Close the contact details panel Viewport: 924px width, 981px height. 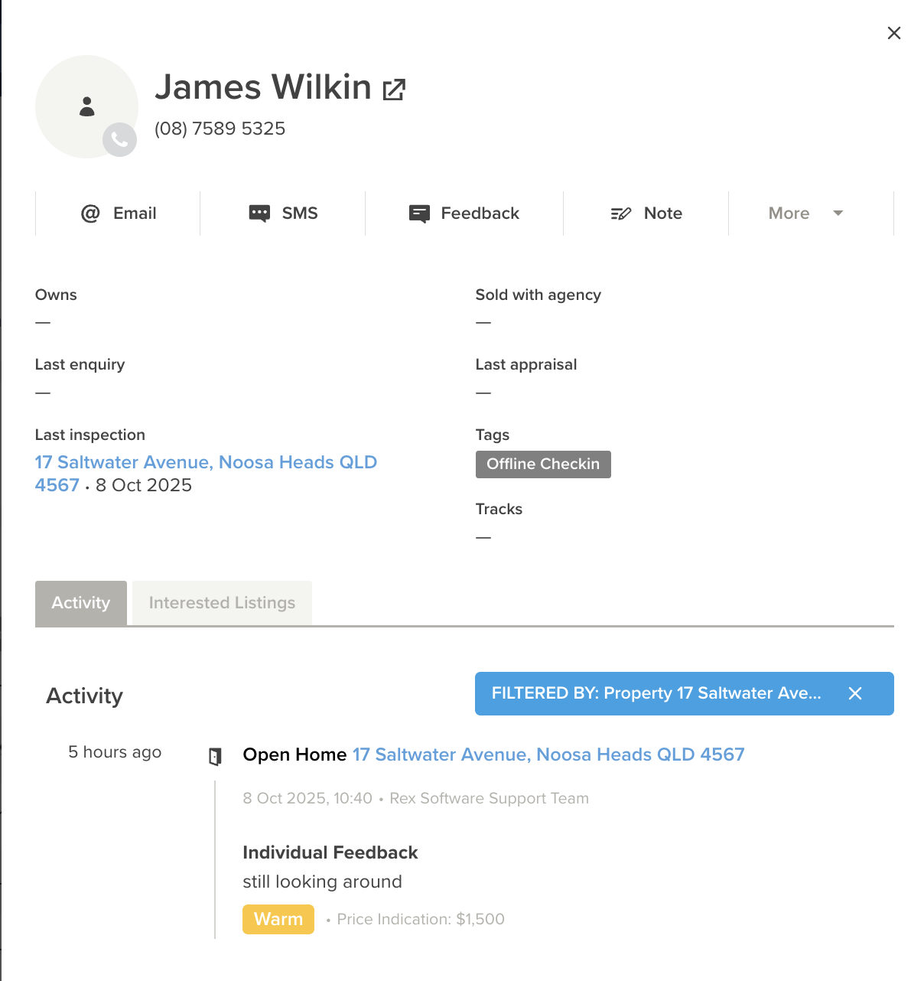[893, 33]
